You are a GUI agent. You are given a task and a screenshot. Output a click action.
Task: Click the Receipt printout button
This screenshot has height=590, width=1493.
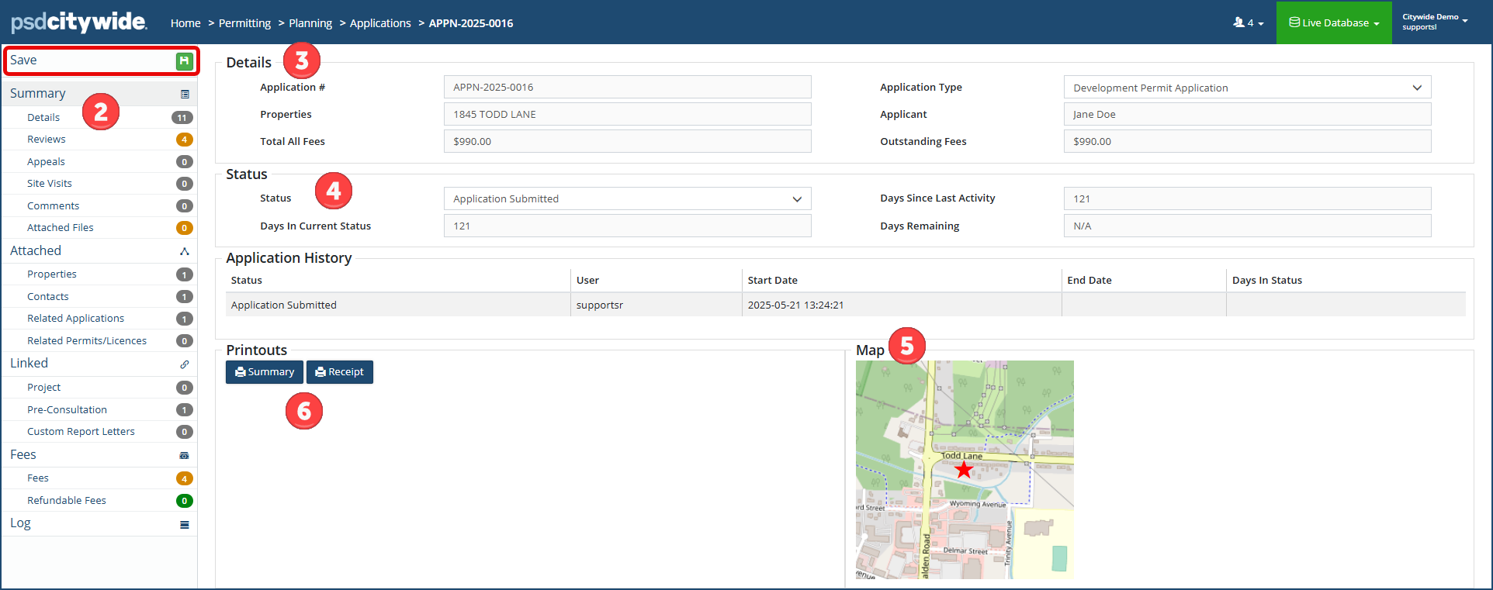340,372
